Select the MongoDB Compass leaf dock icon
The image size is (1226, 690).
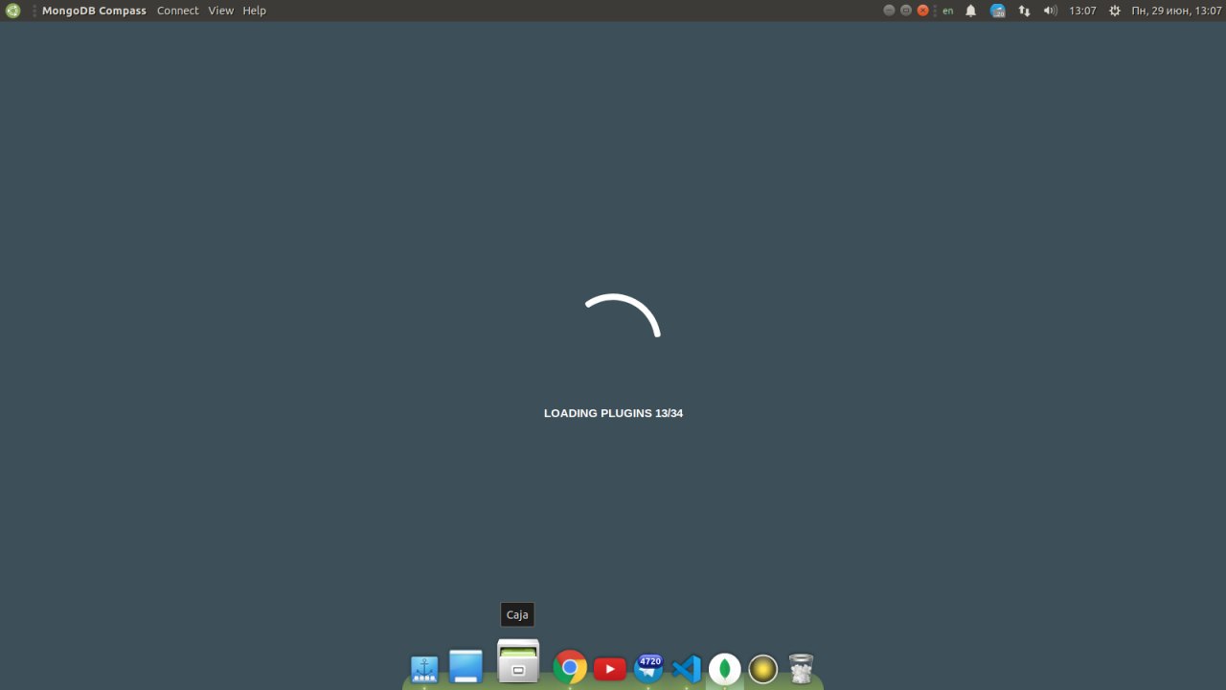725,668
